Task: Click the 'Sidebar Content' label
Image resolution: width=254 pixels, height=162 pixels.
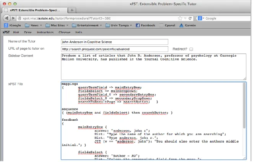Action: pyautogui.click(x=21, y=56)
